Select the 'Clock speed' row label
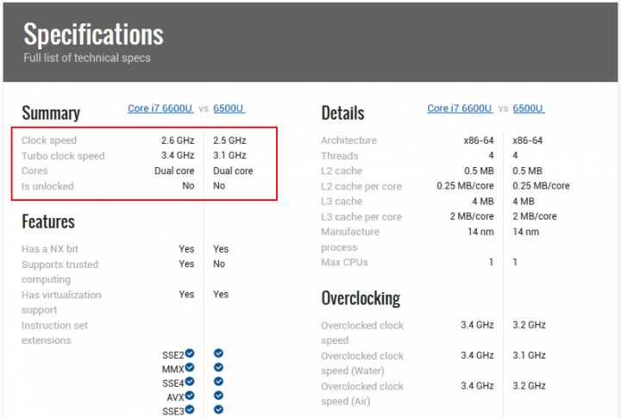Screen dimensions: 621x418 pyautogui.click(x=49, y=140)
